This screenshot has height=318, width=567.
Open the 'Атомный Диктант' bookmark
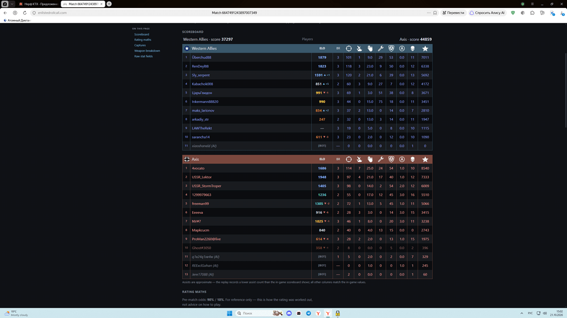pyautogui.click(x=16, y=20)
